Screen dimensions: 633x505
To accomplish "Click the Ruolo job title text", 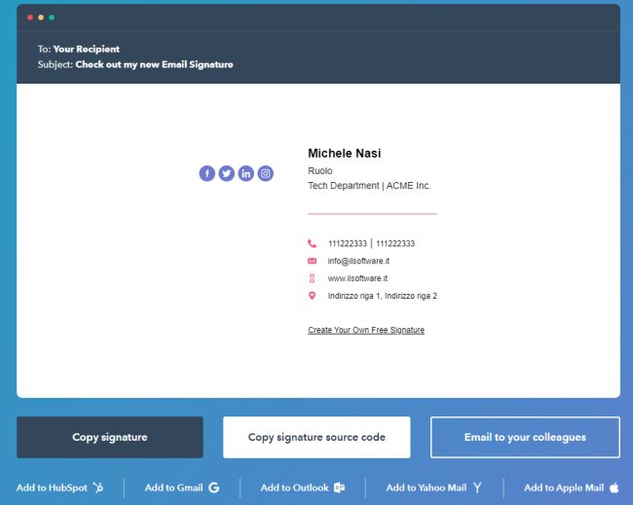I will pyautogui.click(x=320, y=171).
